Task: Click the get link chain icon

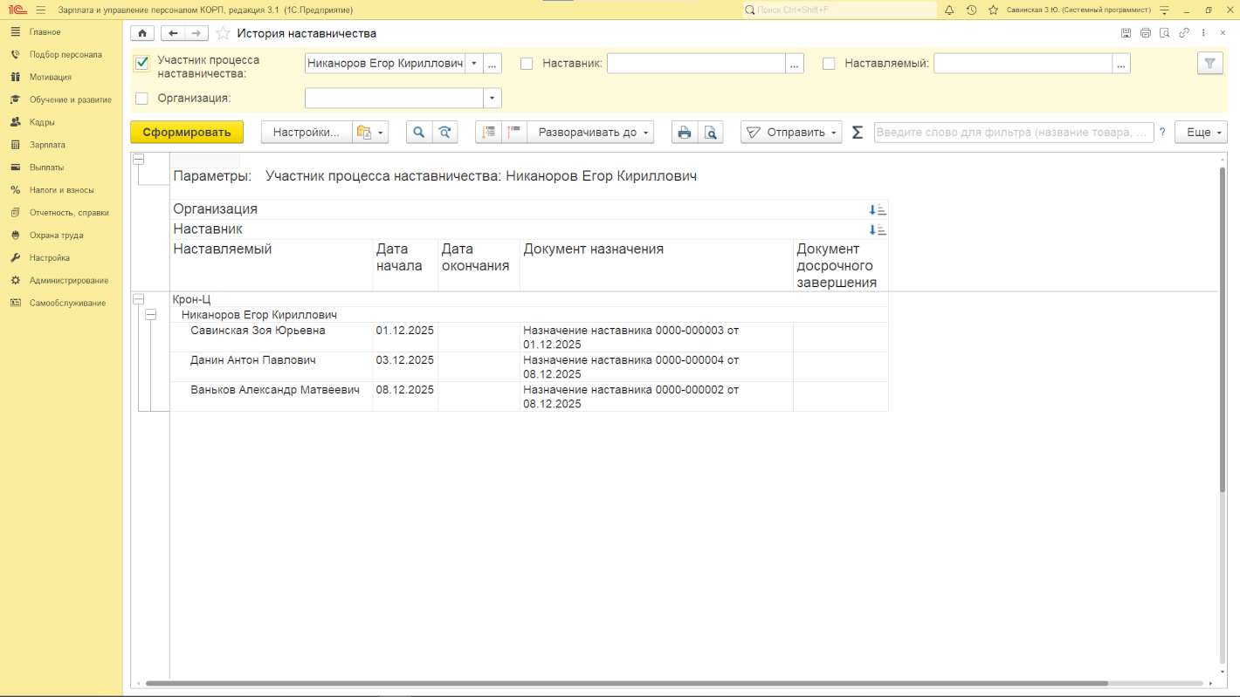Action: (1184, 33)
